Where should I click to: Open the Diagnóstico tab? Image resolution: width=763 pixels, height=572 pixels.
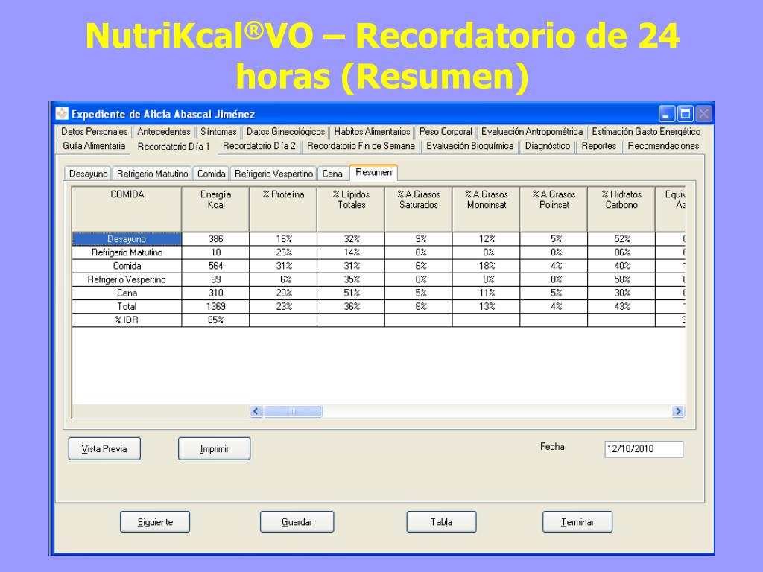(x=548, y=146)
